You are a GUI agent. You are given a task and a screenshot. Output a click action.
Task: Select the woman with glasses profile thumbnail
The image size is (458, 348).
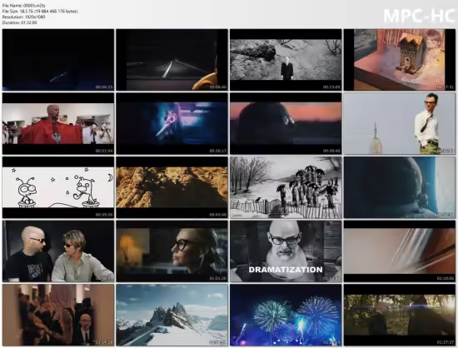[x=172, y=251]
